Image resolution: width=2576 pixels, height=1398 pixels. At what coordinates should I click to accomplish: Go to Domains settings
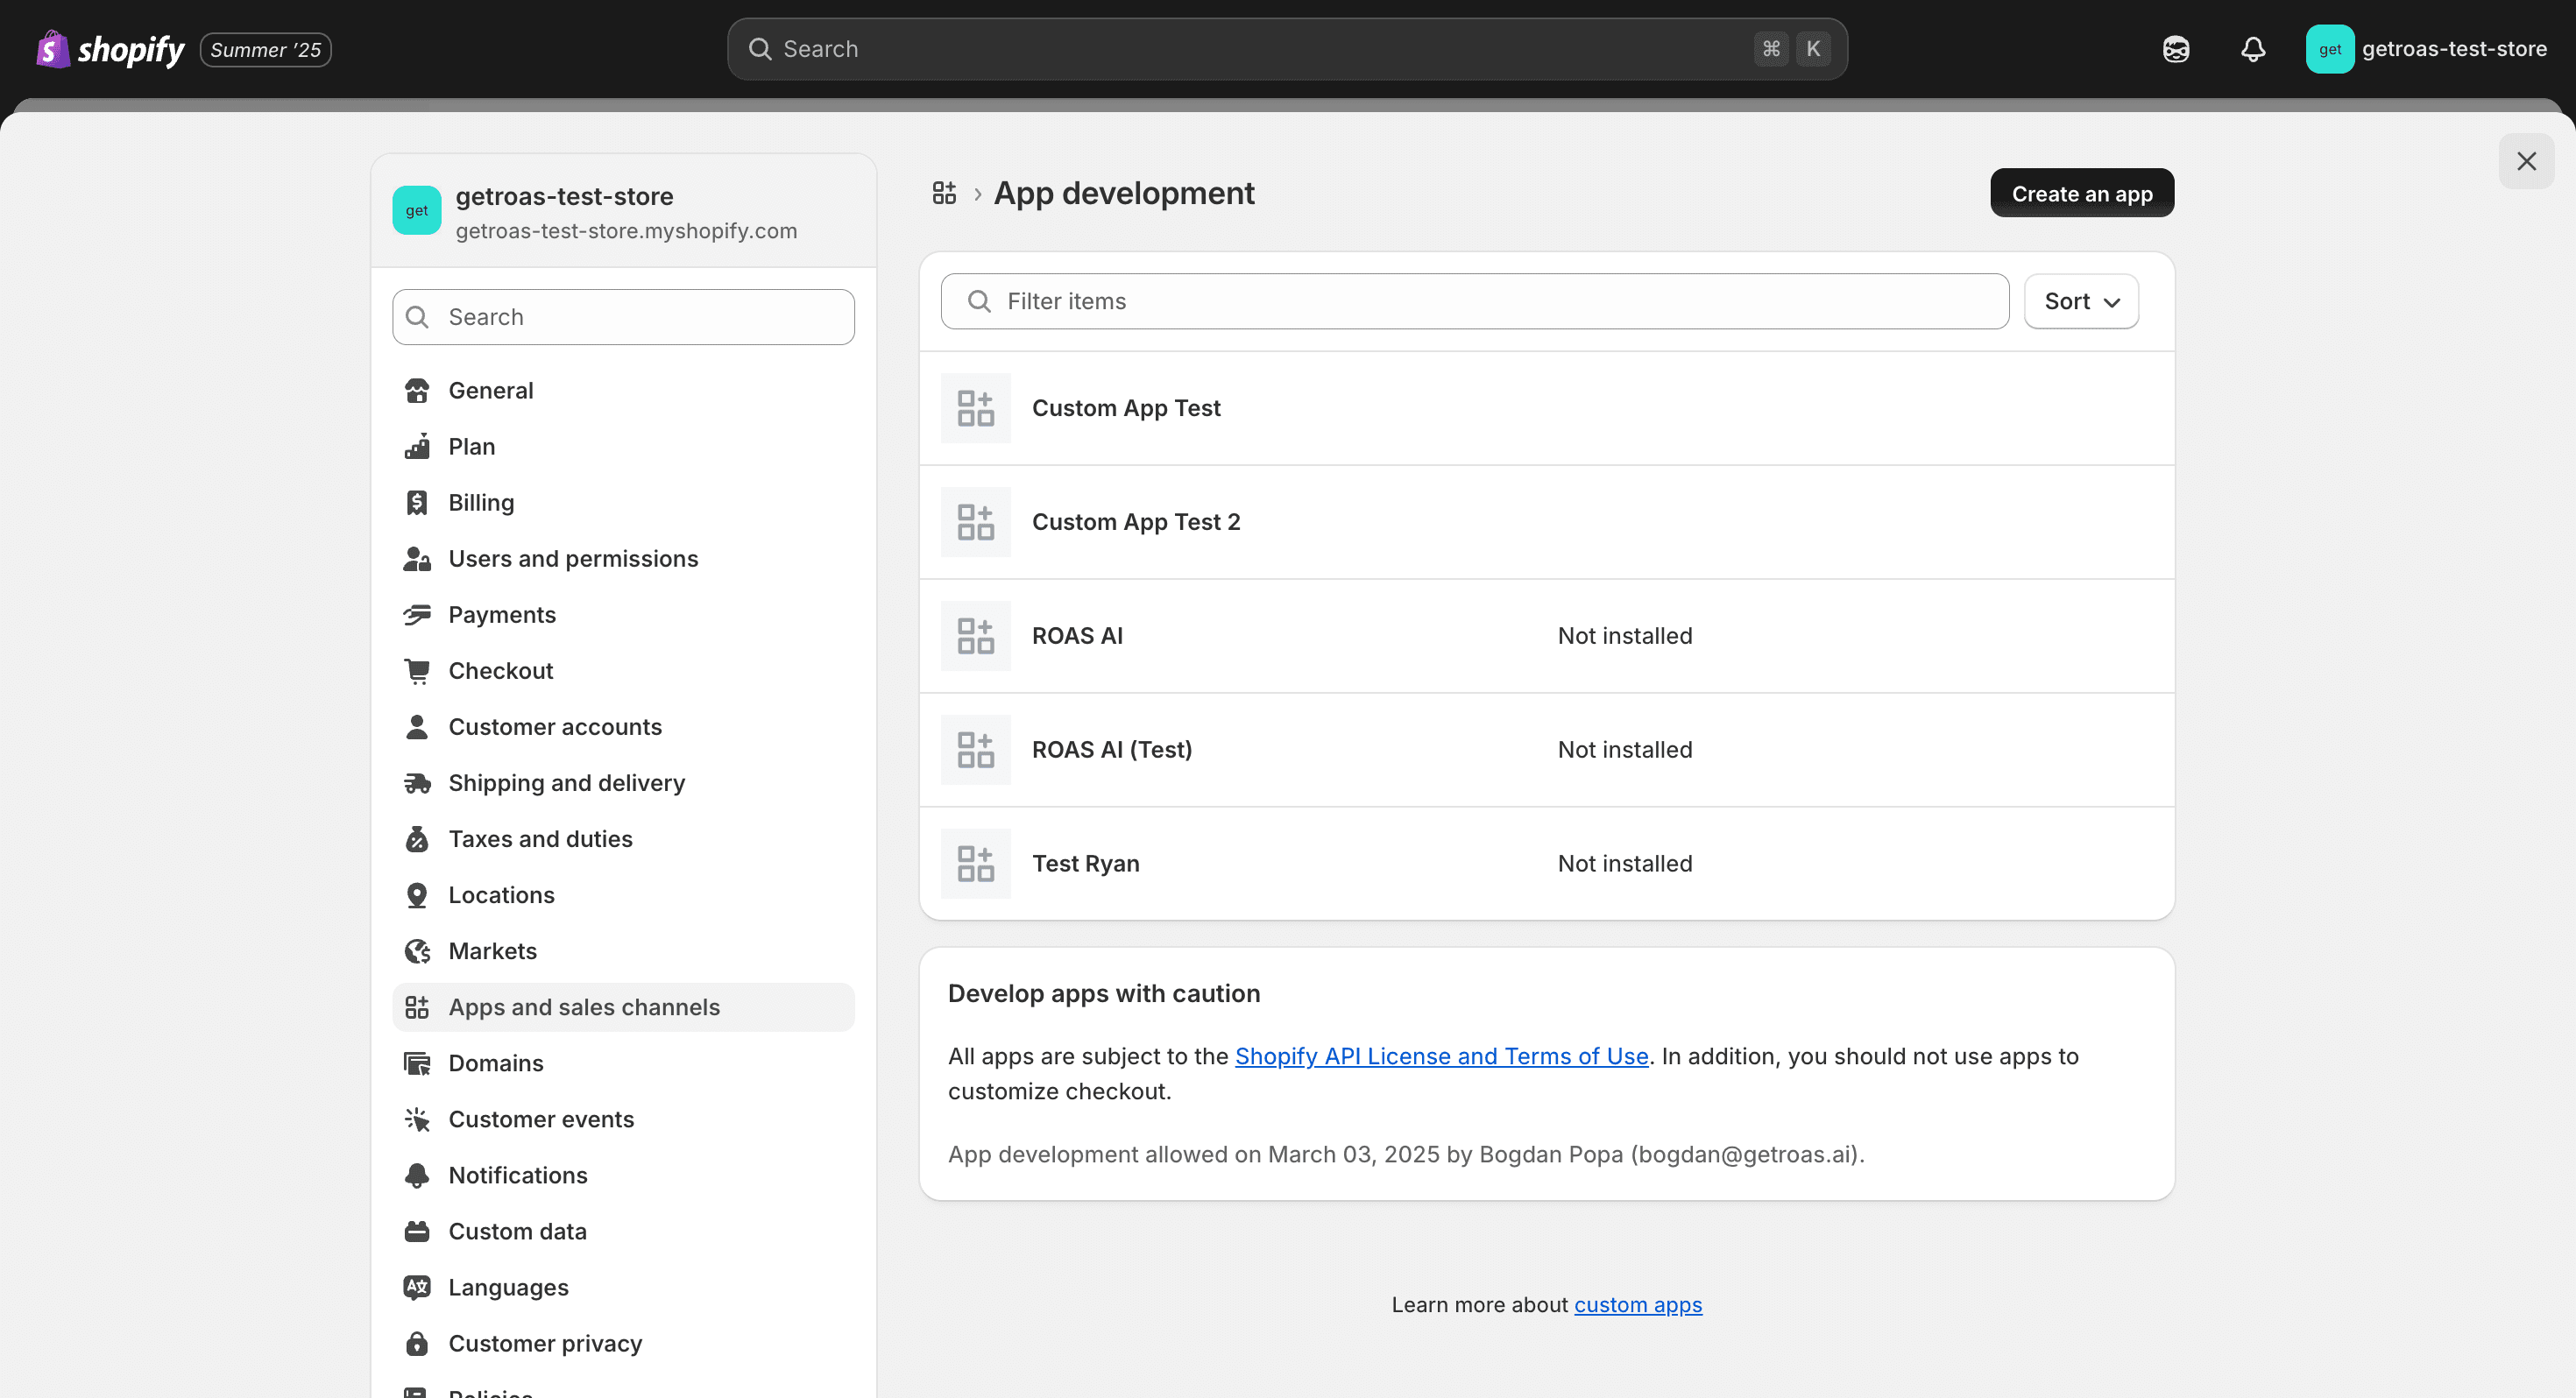(x=623, y=1063)
